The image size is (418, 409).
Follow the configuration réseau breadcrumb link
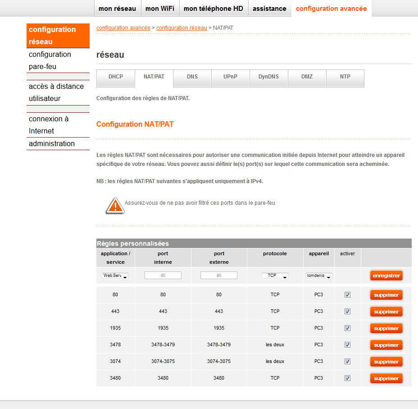click(182, 28)
